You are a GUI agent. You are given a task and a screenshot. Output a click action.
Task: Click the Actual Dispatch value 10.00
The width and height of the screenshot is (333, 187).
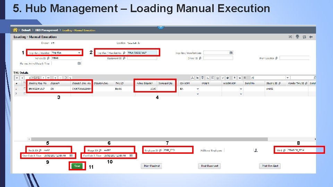153,89
